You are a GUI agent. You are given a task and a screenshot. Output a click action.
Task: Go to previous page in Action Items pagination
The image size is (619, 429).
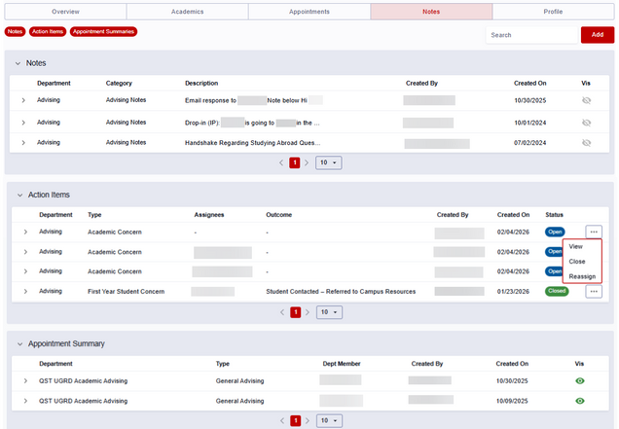(282, 312)
